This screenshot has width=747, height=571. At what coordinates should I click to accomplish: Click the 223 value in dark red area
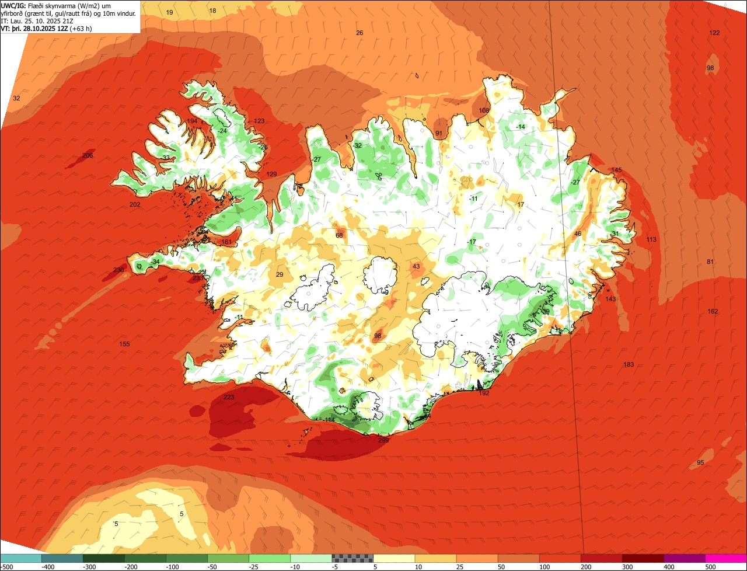tap(229, 397)
